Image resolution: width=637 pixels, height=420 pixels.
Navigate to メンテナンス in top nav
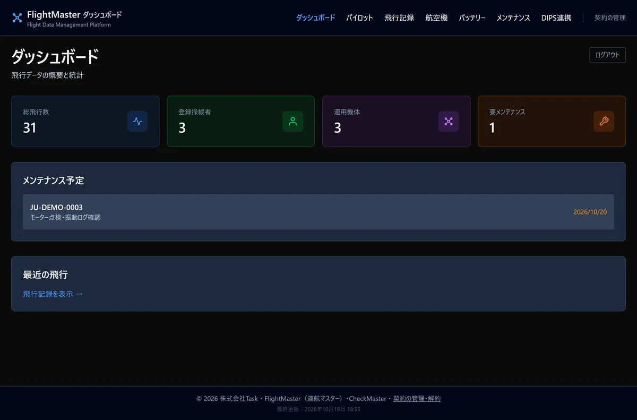tap(513, 18)
